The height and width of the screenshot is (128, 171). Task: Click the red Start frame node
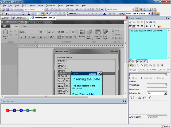point(8,110)
